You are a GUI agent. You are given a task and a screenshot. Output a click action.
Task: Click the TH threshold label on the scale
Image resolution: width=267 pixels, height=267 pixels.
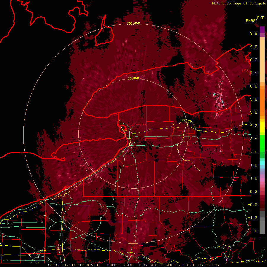tap(255, 231)
